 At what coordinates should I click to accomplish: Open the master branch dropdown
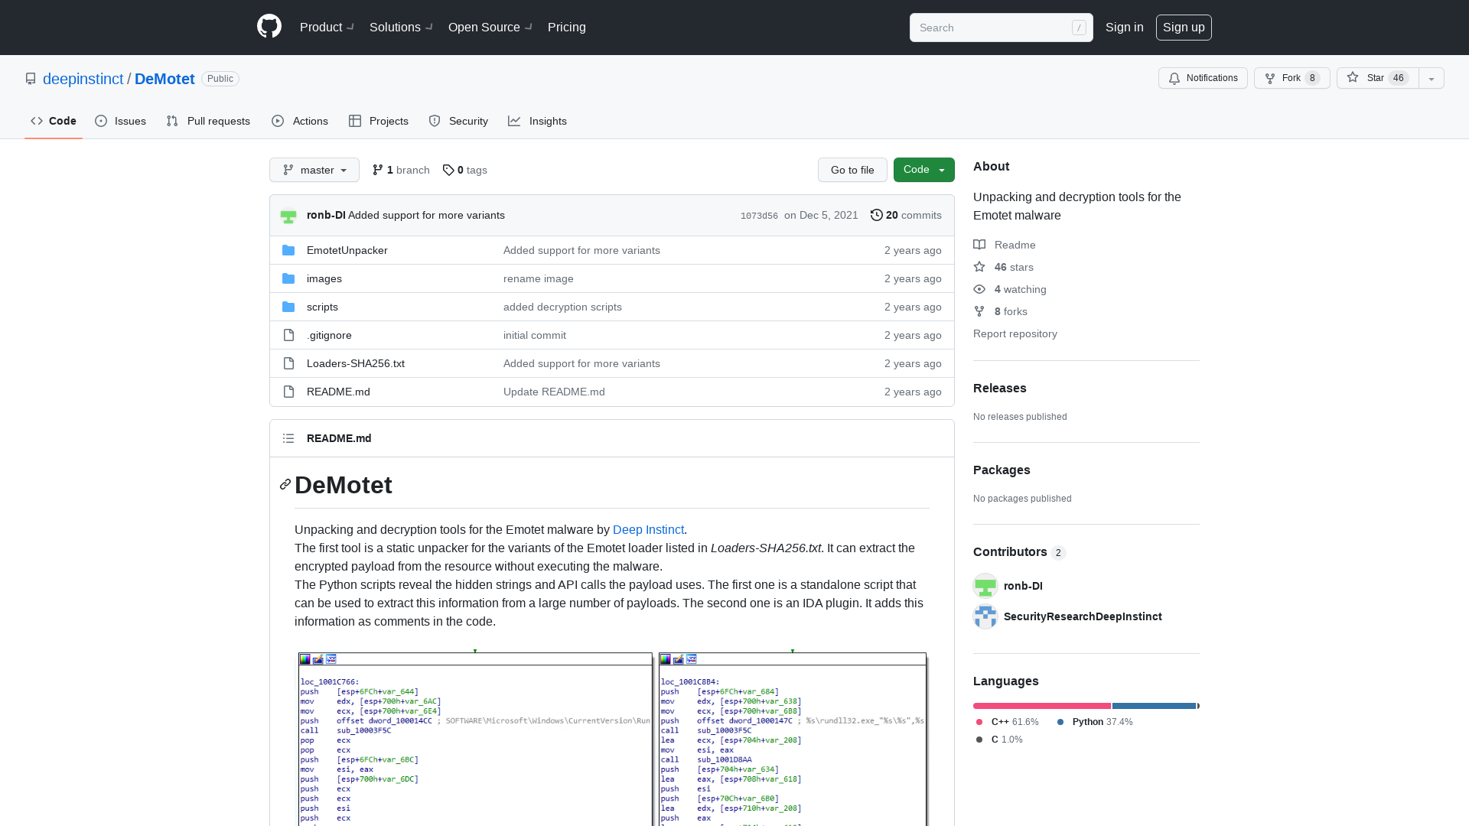(314, 170)
